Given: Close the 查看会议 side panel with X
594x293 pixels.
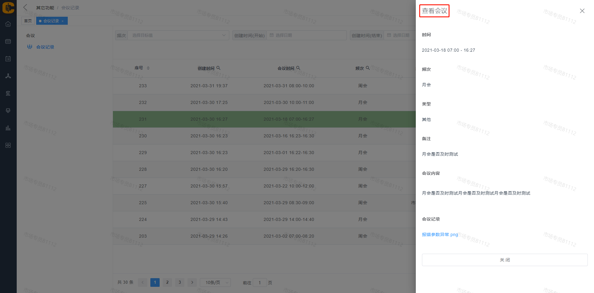Looking at the screenshot, I should pos(582,11).
